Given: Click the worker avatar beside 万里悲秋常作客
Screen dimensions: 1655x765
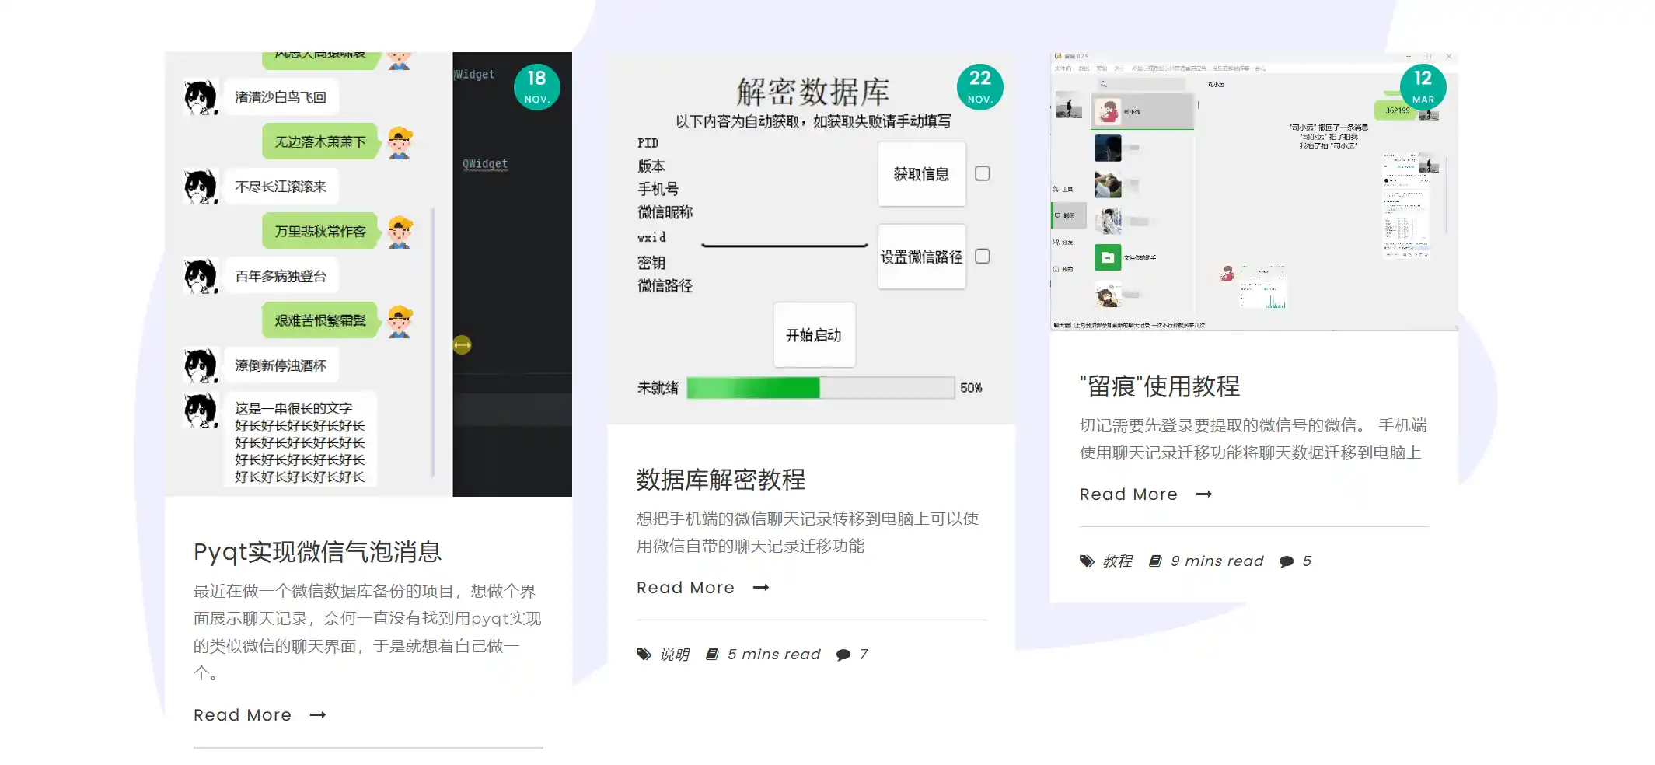Looking at the screenshot, I should pyautogui.click(x=400, y=232).
